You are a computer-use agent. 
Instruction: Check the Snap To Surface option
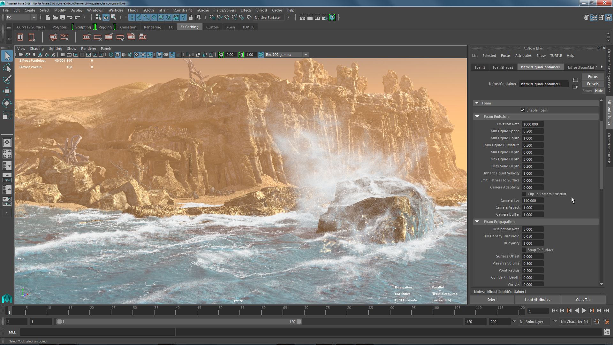[x=524, y=250]
